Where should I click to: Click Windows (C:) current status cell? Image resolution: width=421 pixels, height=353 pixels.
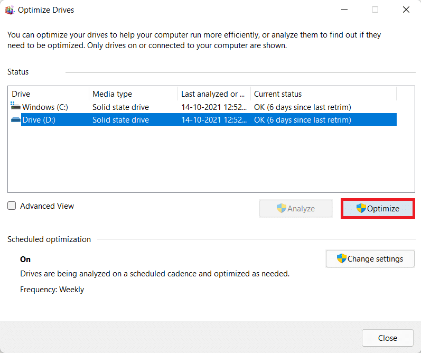click(302, 107)
